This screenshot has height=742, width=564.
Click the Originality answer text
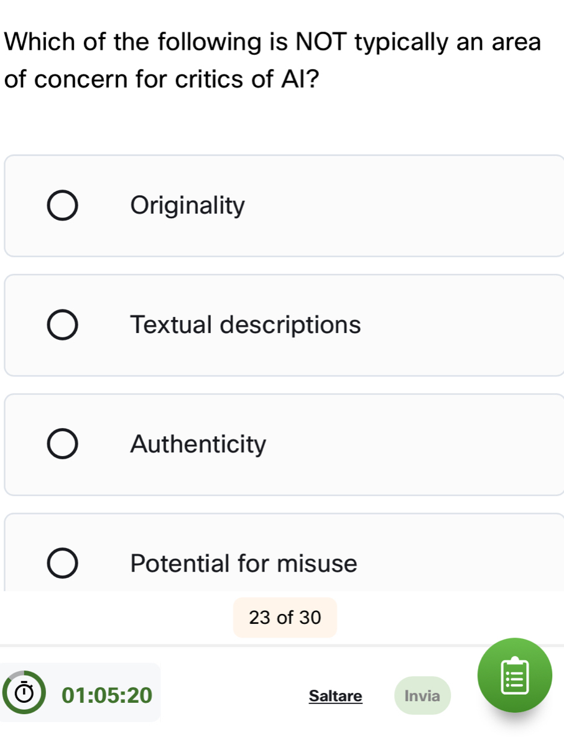click(x=188, y=206)
